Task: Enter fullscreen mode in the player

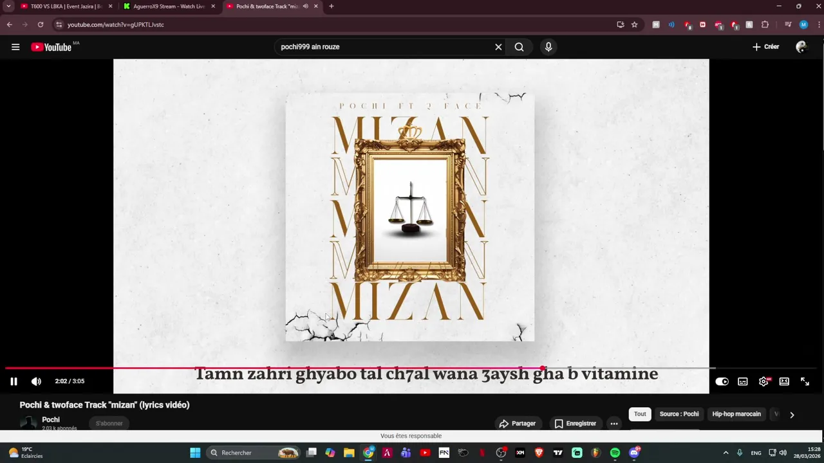Action: click(x=805, y=381)
